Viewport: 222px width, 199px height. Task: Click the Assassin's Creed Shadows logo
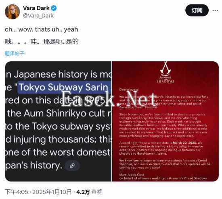(x=165, y=72)
